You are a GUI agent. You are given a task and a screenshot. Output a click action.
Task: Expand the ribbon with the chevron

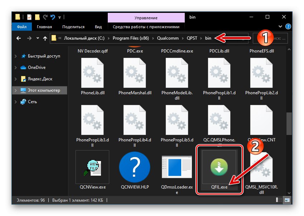tap(280, 26)
